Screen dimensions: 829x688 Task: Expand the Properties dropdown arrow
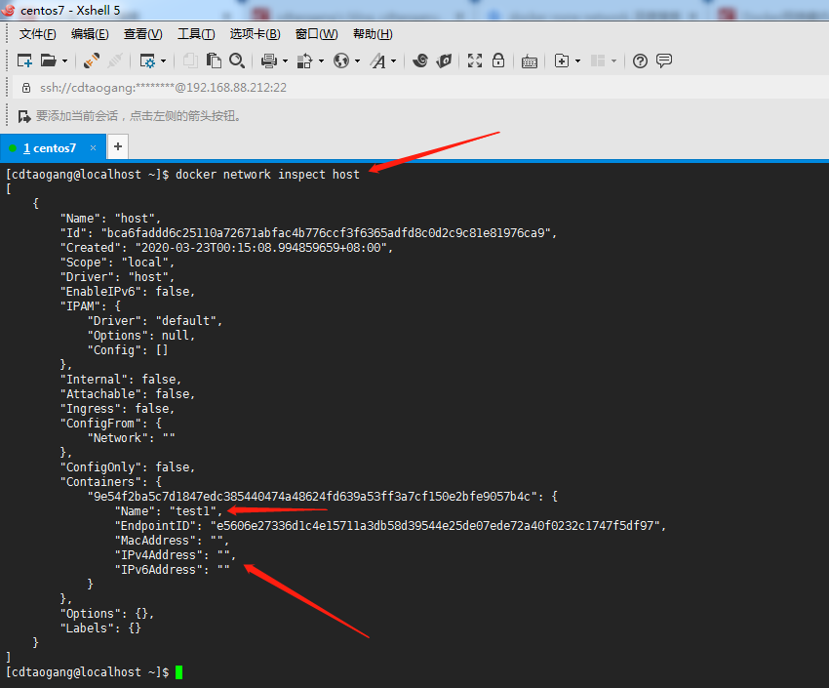[x=163, y=61]
